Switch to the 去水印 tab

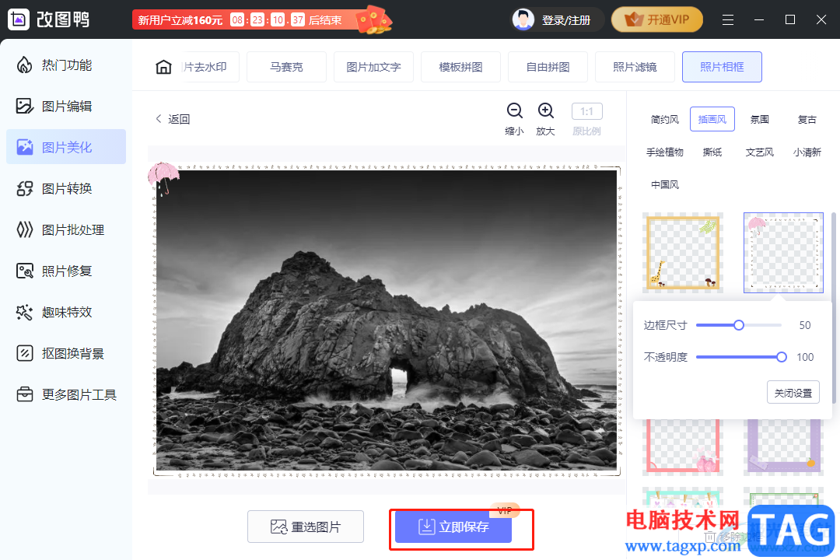point(209,67)
